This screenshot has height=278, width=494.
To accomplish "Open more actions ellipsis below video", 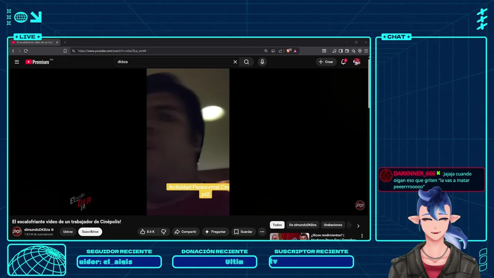I will pyautogui.click(x=262, y=232).
